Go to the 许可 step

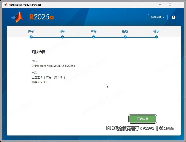(31, 31)
